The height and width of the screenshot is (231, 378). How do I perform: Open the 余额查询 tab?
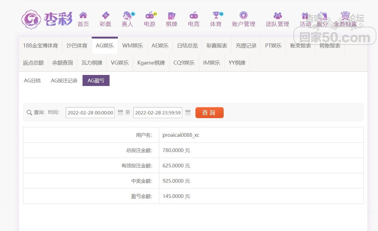(x=63, y=63)
